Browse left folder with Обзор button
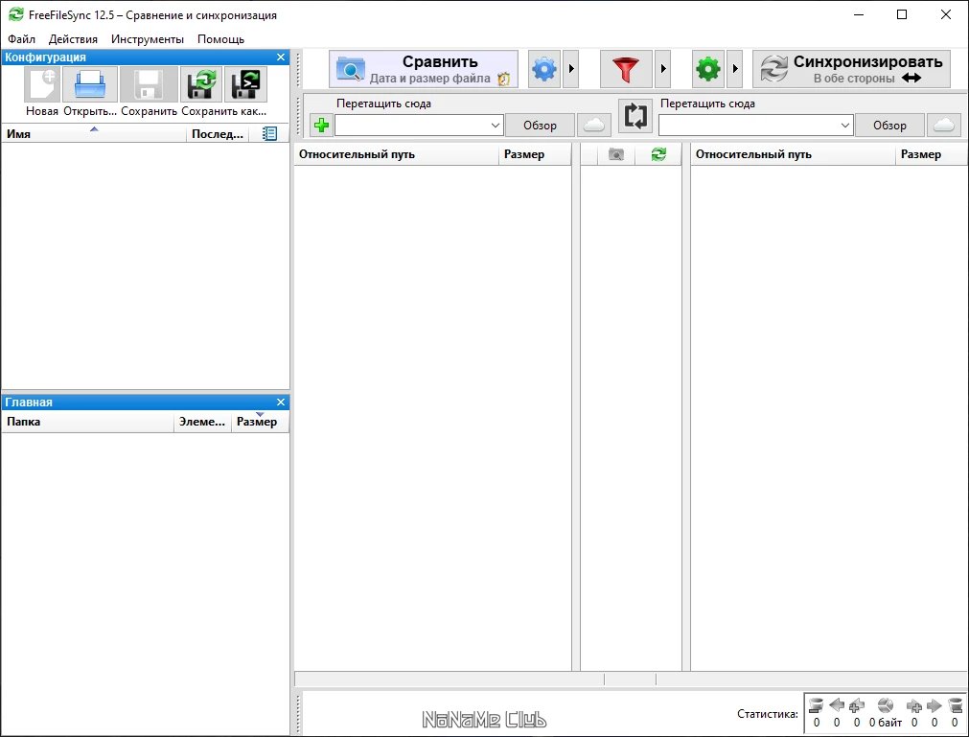The width and height of the screenshot is (969, 737). [541, 126]
